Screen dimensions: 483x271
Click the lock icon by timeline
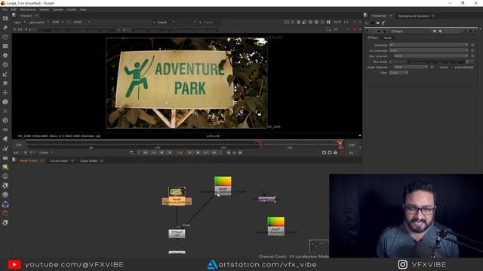coord(335,152)
